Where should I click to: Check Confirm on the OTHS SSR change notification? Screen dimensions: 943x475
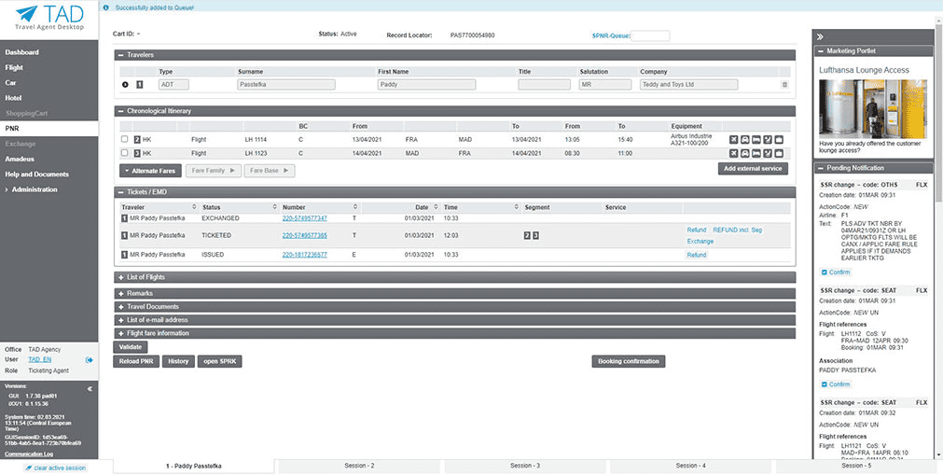(x=824, y=272)
